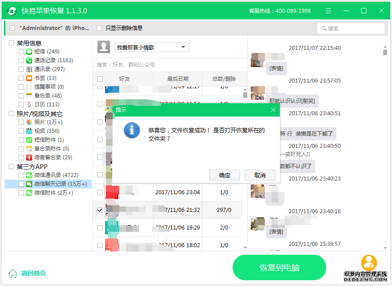Click the 那就认识认识[憨笑] message bubble
392x286 pixels.
pos(292,101)
